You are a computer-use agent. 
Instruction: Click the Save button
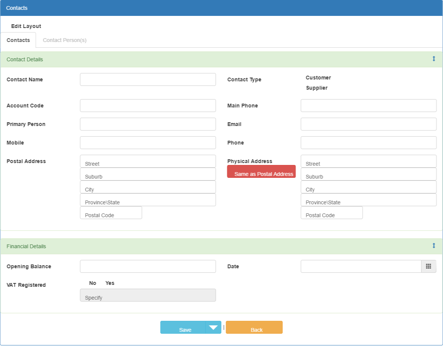click(183, 327)
